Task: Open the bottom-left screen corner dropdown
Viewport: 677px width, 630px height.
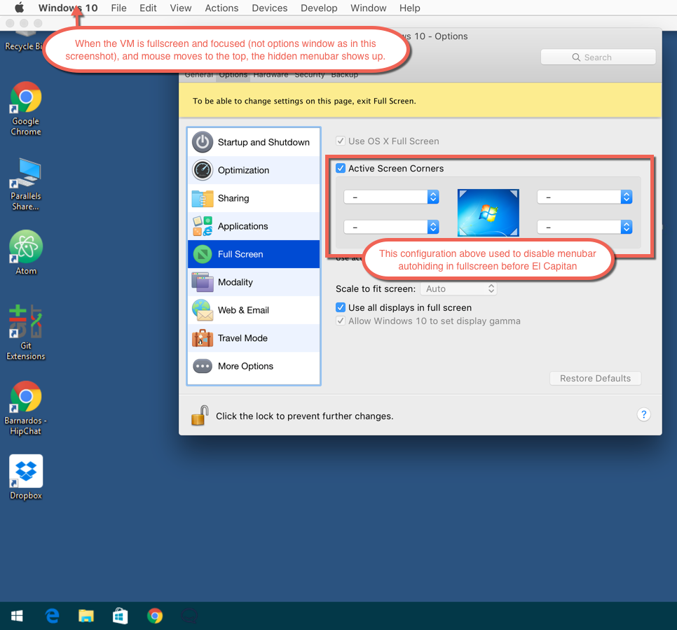Action: tap(392, 227)
